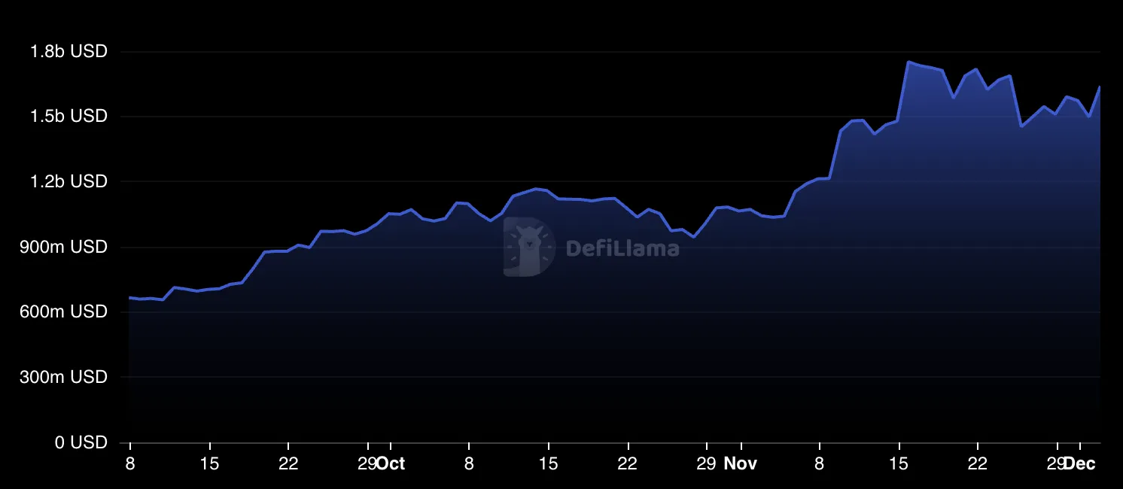Click the line's starting point at left edge
This screenshot has height=489, width=1123.
click(x=130, y=298)
